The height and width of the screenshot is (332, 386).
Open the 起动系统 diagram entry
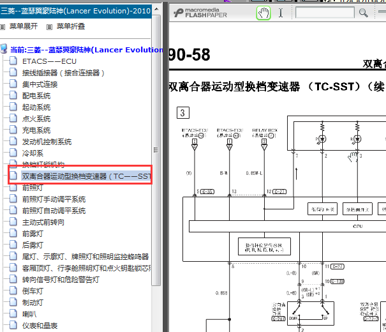click(x=36, y=107)
